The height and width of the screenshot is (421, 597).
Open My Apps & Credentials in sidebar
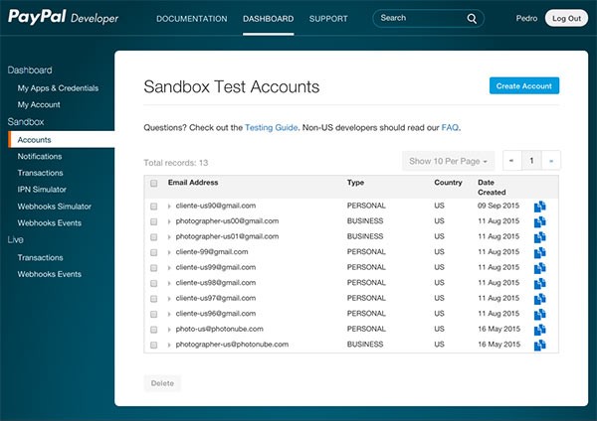click(x=58, y=88)
